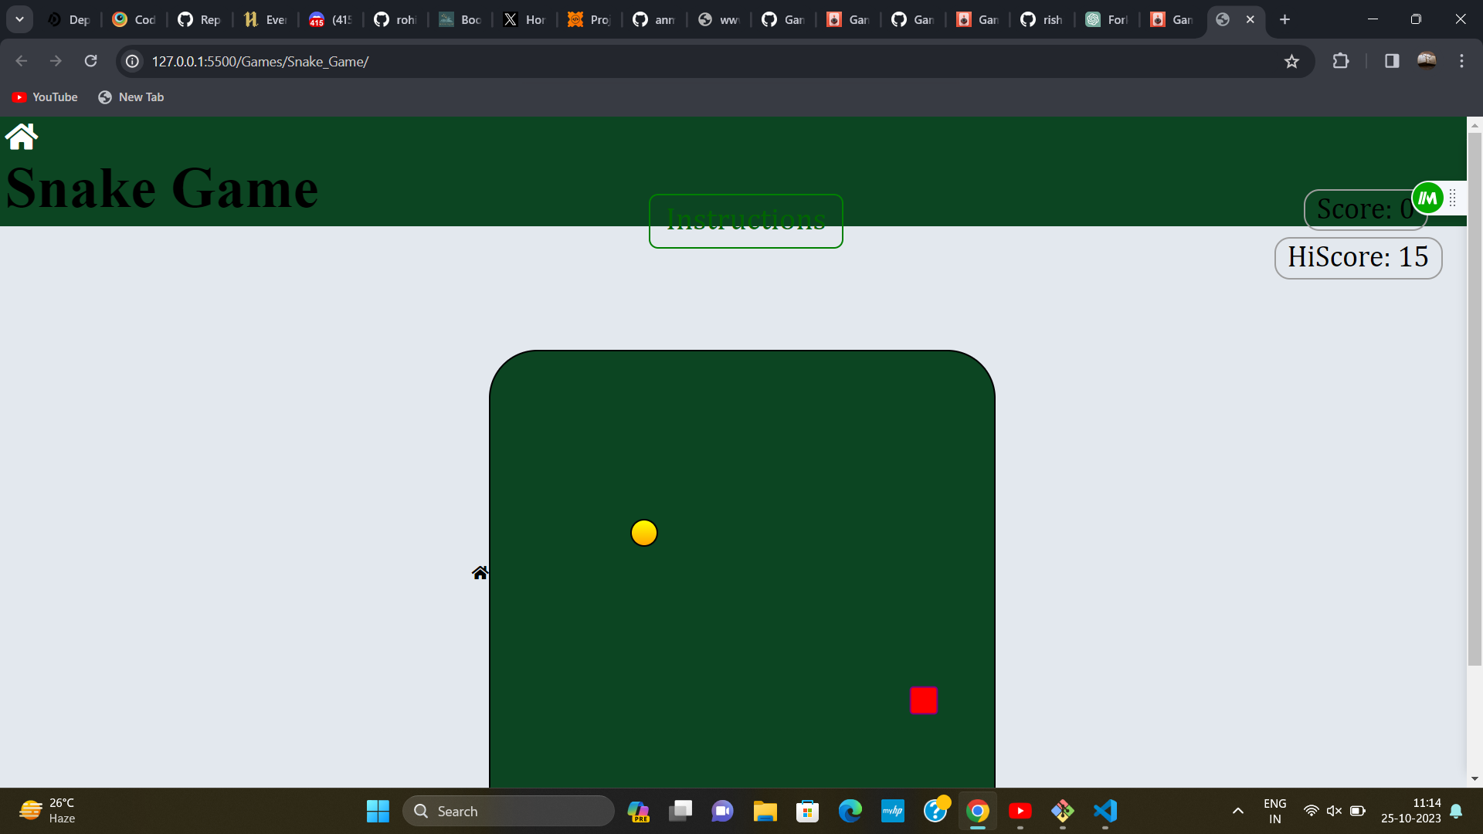Toggle the notification center open

1456,812
